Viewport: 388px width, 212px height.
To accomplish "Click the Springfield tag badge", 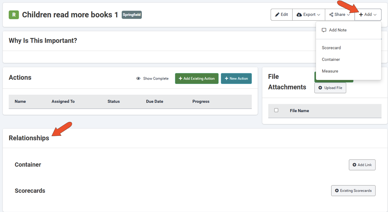I will [x=132, y=15].
